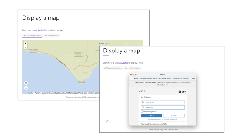Image resolution: width=248 pixels, height=140 pixels.
Task: Check the Keep me signed in checkbox
Action: (142, 112)
